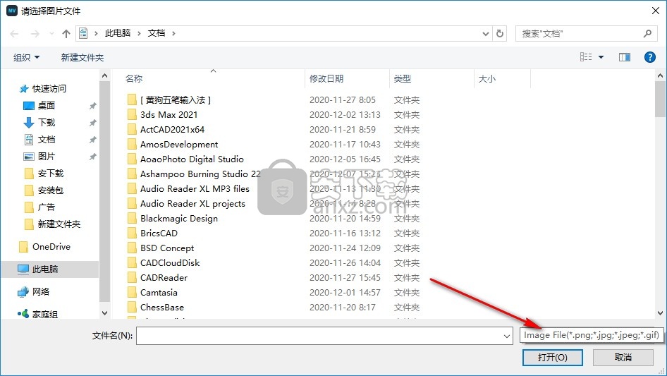Screen dimensions: 667x376
Task: Click the file name input field
Action: (x=324, y=336)
